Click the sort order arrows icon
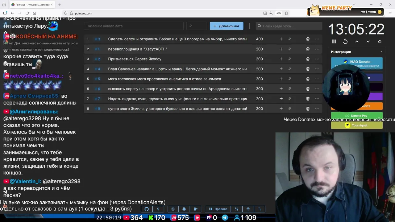395x222 pixels. (x=259, y=209)
